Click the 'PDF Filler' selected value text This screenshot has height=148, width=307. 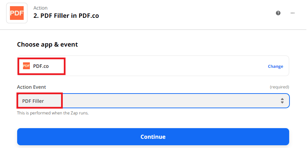pos(33,101)
